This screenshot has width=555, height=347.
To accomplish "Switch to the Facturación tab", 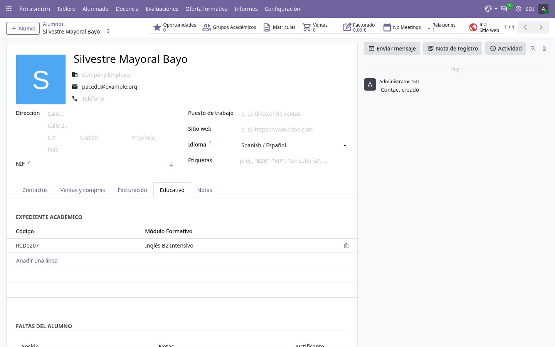I will pyautogui.click(x=132, y=190).
